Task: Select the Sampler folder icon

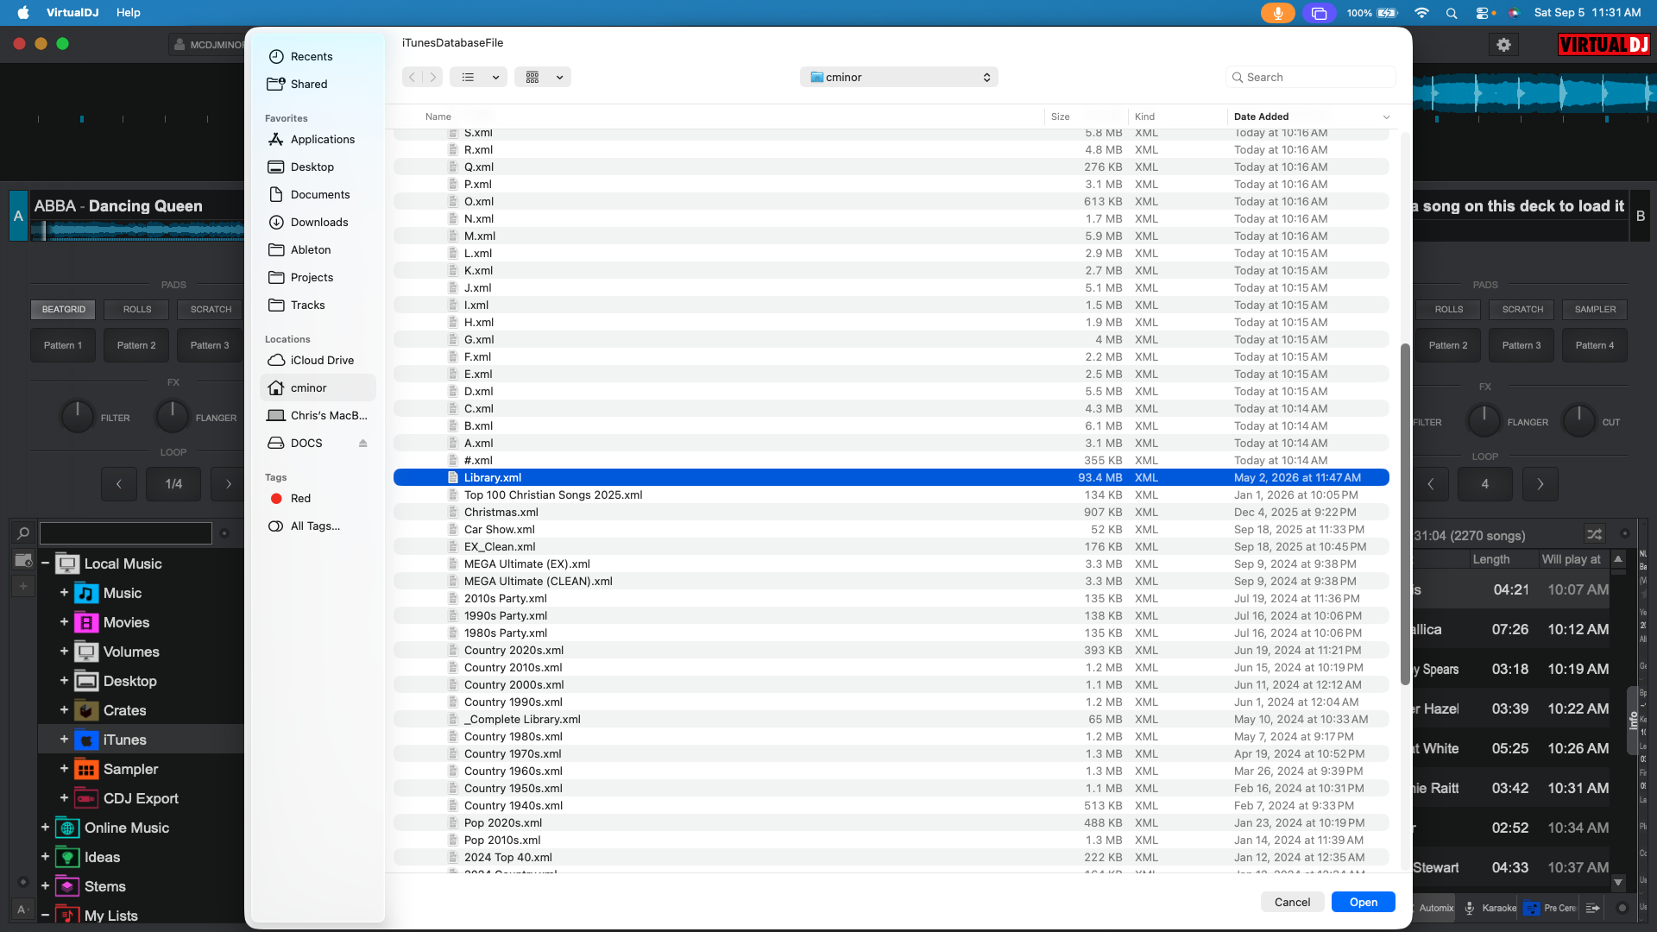Action: click(86, 770)
